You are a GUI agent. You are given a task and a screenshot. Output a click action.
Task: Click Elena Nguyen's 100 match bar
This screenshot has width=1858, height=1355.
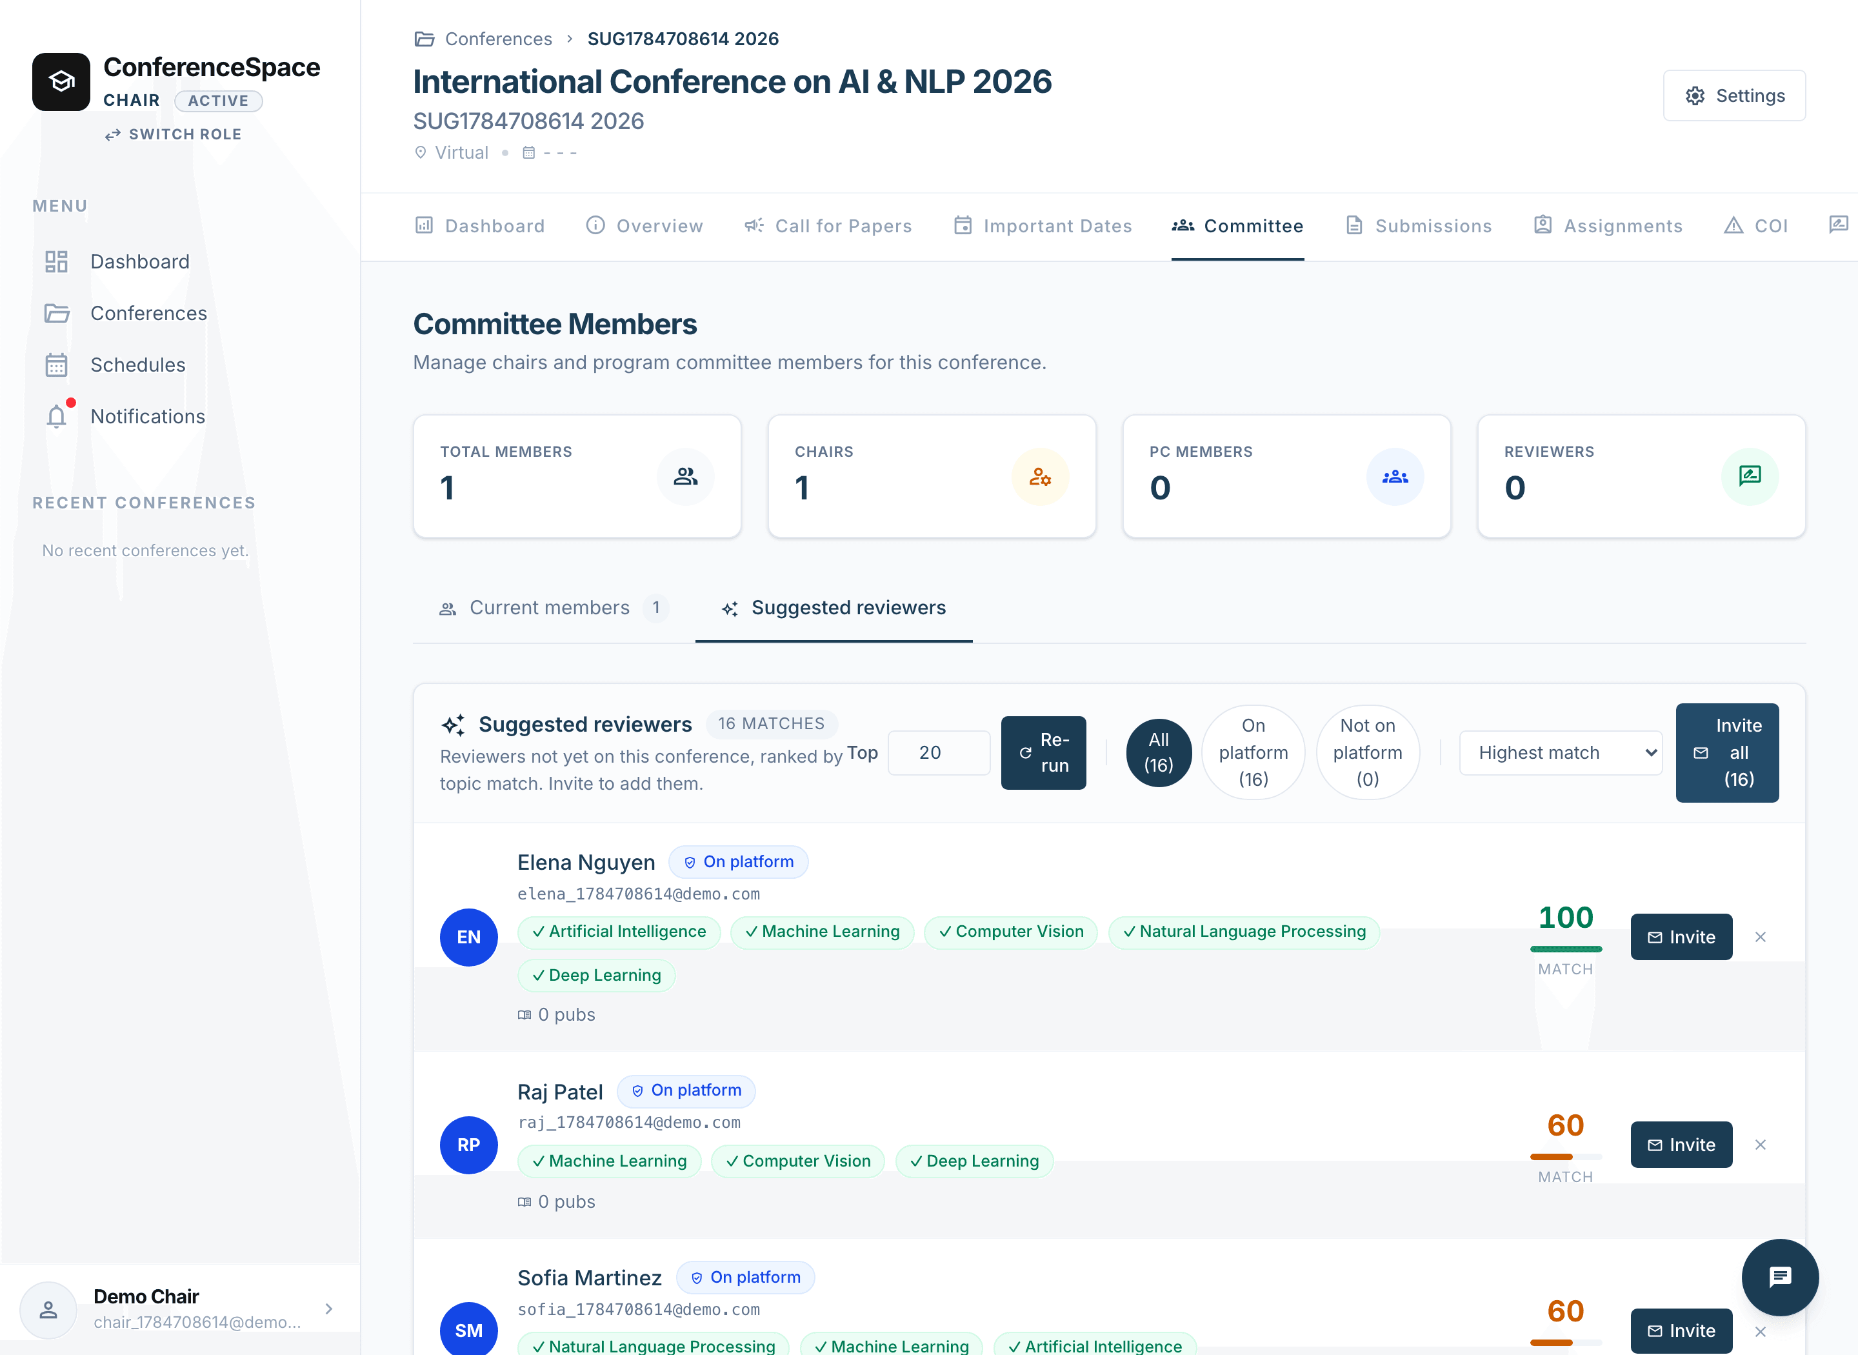1565,949
